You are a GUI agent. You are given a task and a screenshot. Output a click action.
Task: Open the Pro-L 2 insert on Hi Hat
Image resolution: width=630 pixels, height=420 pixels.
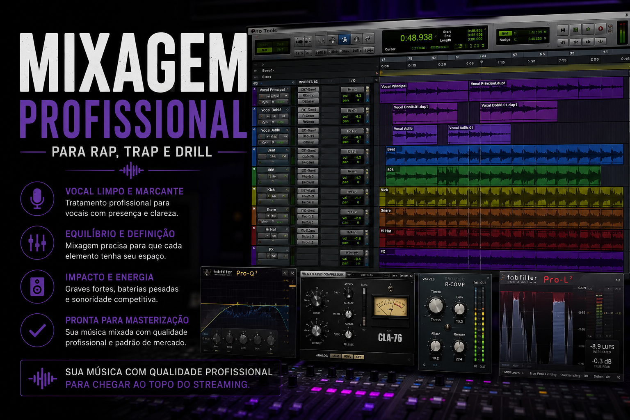(x=308, y=242)
